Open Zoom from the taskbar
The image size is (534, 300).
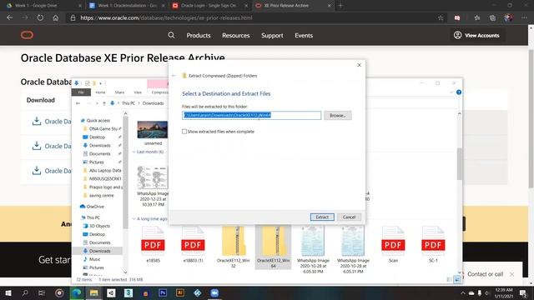pyautogui.click(x=214, y=292)
